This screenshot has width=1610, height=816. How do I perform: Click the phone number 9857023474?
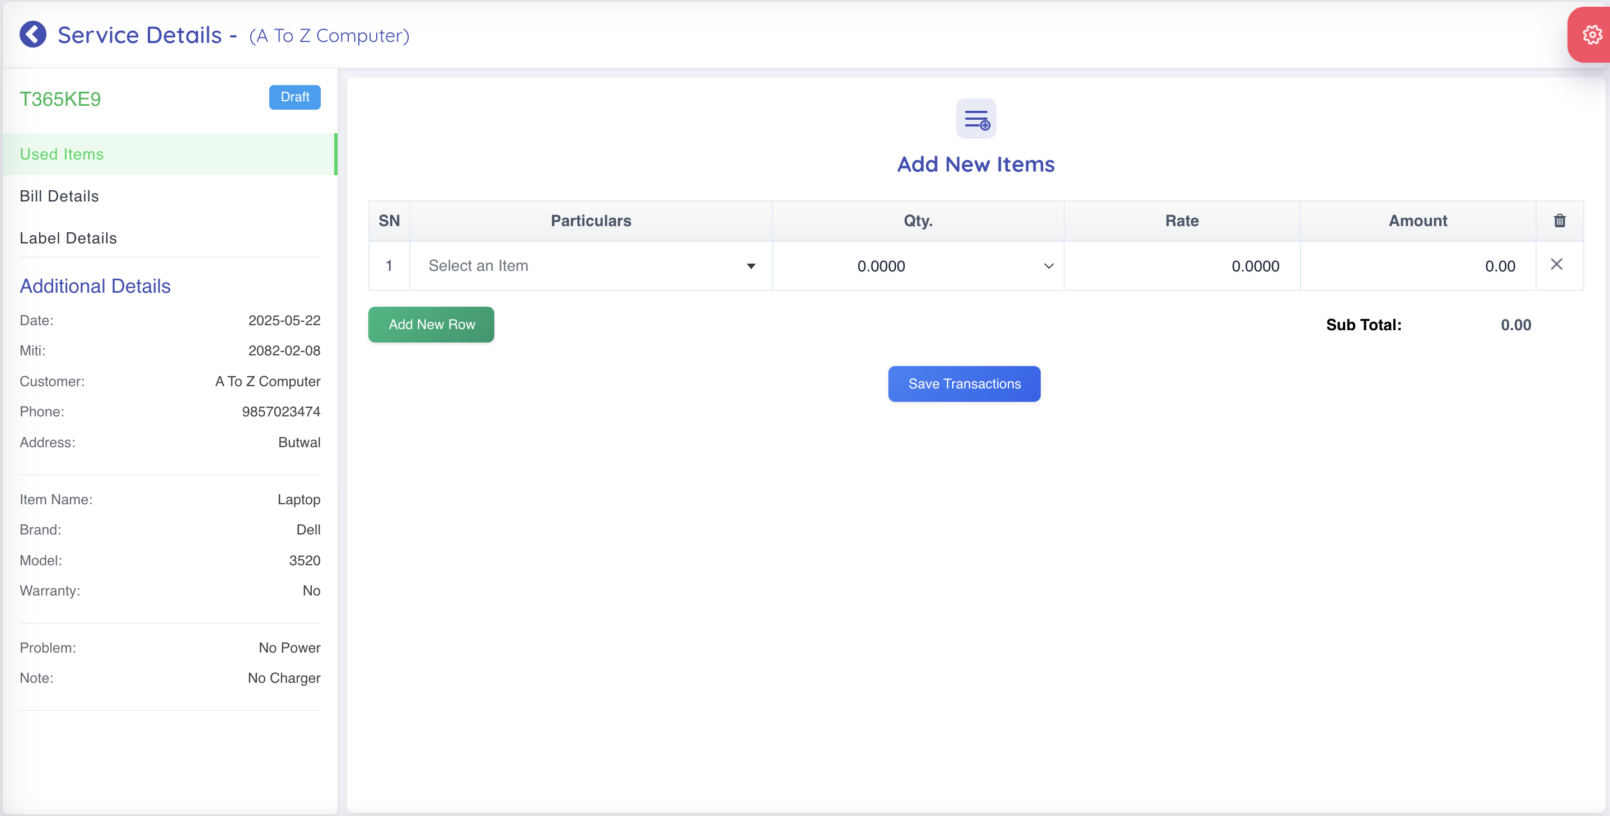[x=280, y=412]
